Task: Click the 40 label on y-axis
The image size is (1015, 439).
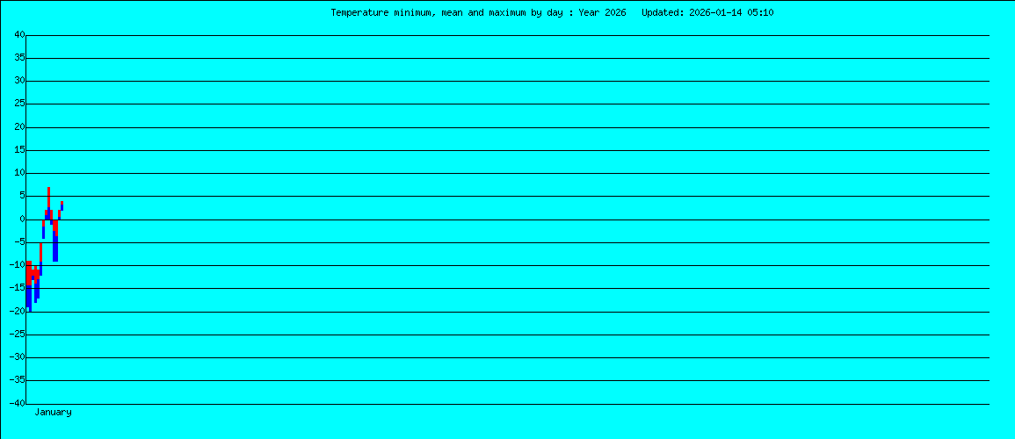Action: coord(18,35)
